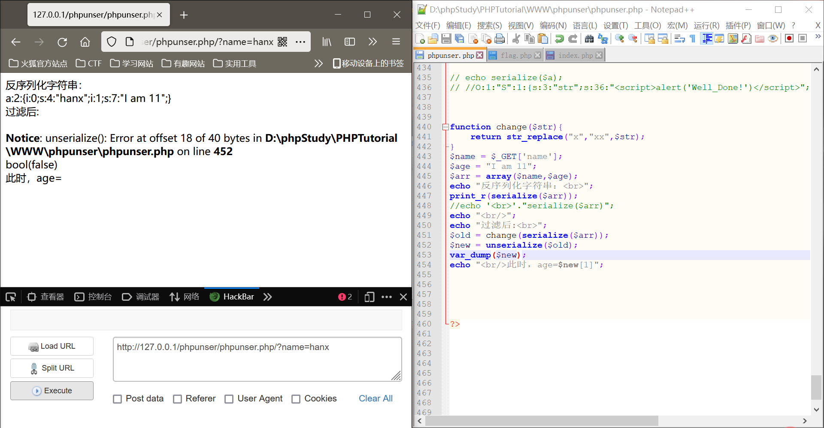Open a new Firefox tab

(184, 15)
